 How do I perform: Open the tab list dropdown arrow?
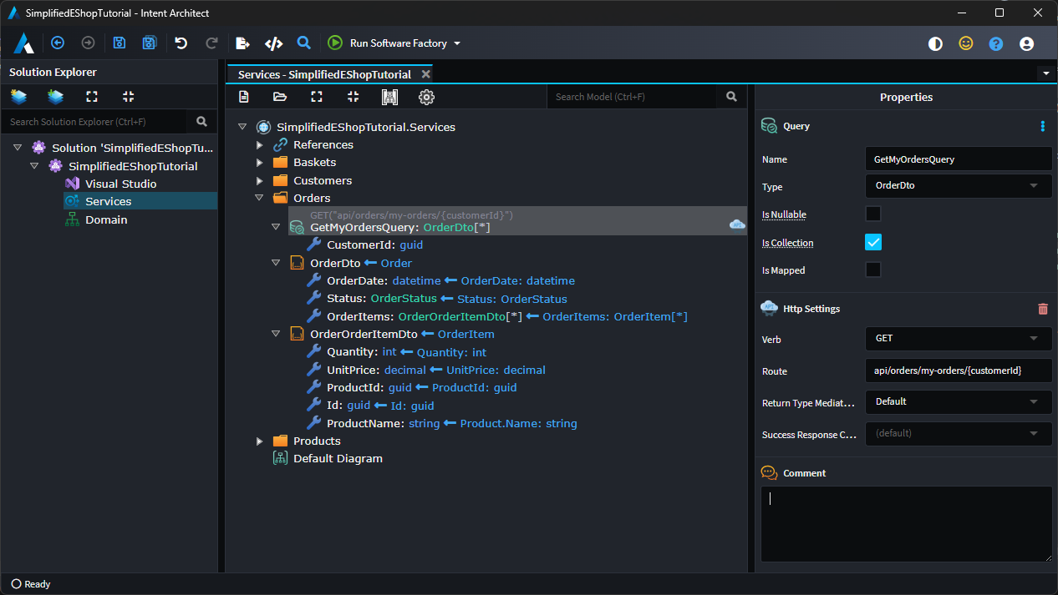coord(1046,73)
